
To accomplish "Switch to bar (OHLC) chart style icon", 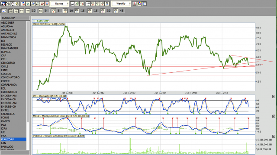I will (77, 3).
